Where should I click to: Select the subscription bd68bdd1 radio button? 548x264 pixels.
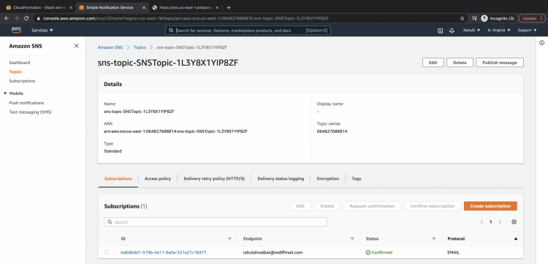click(106, 252)
